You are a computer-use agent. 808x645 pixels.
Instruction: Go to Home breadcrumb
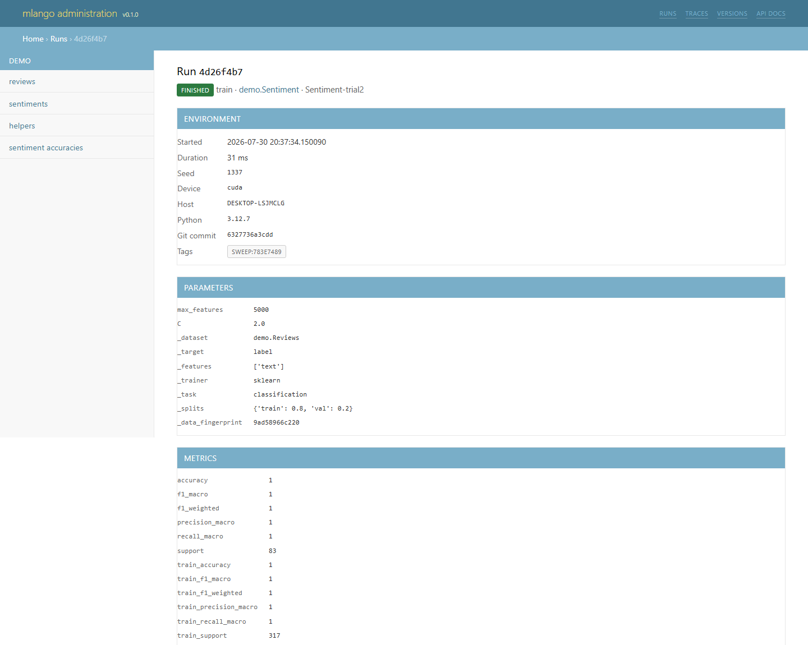click(33, 39)
